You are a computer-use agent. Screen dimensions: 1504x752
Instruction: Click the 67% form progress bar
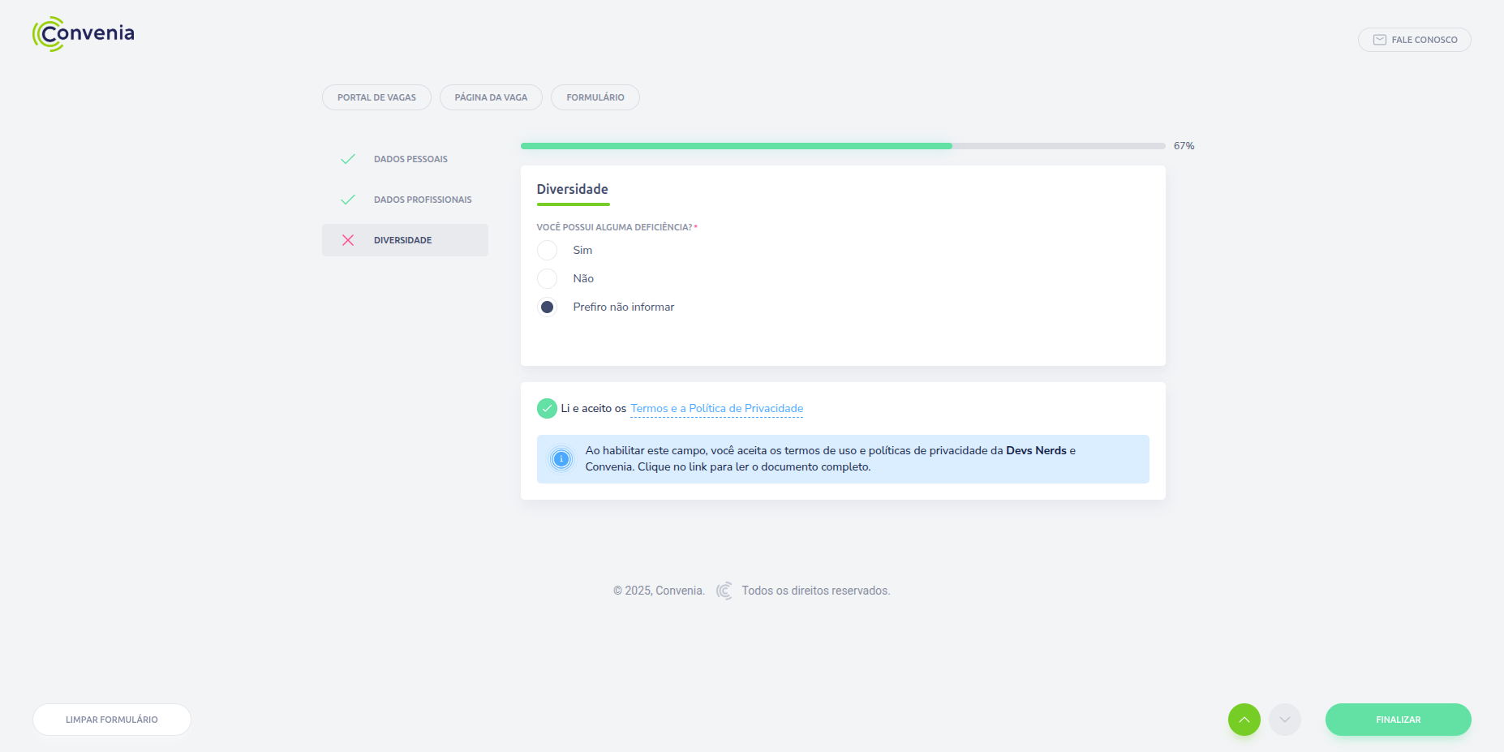(x=842, y=146)
